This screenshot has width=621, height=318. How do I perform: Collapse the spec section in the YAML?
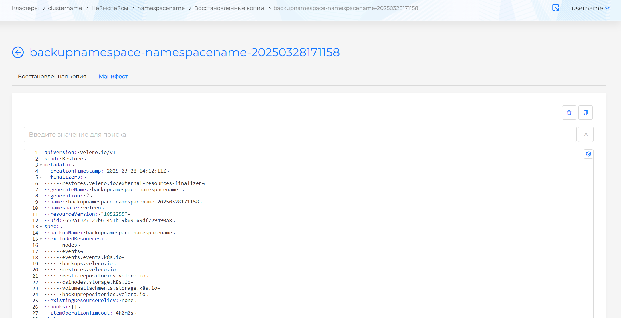coord(40,226)
